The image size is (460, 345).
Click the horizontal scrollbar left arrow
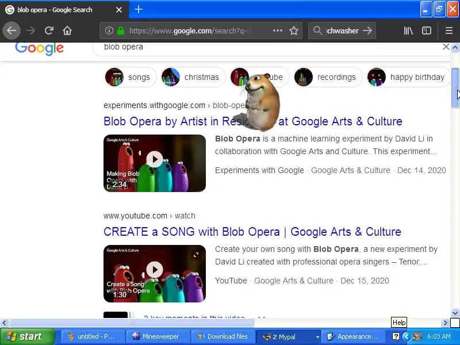click(4, 323)
